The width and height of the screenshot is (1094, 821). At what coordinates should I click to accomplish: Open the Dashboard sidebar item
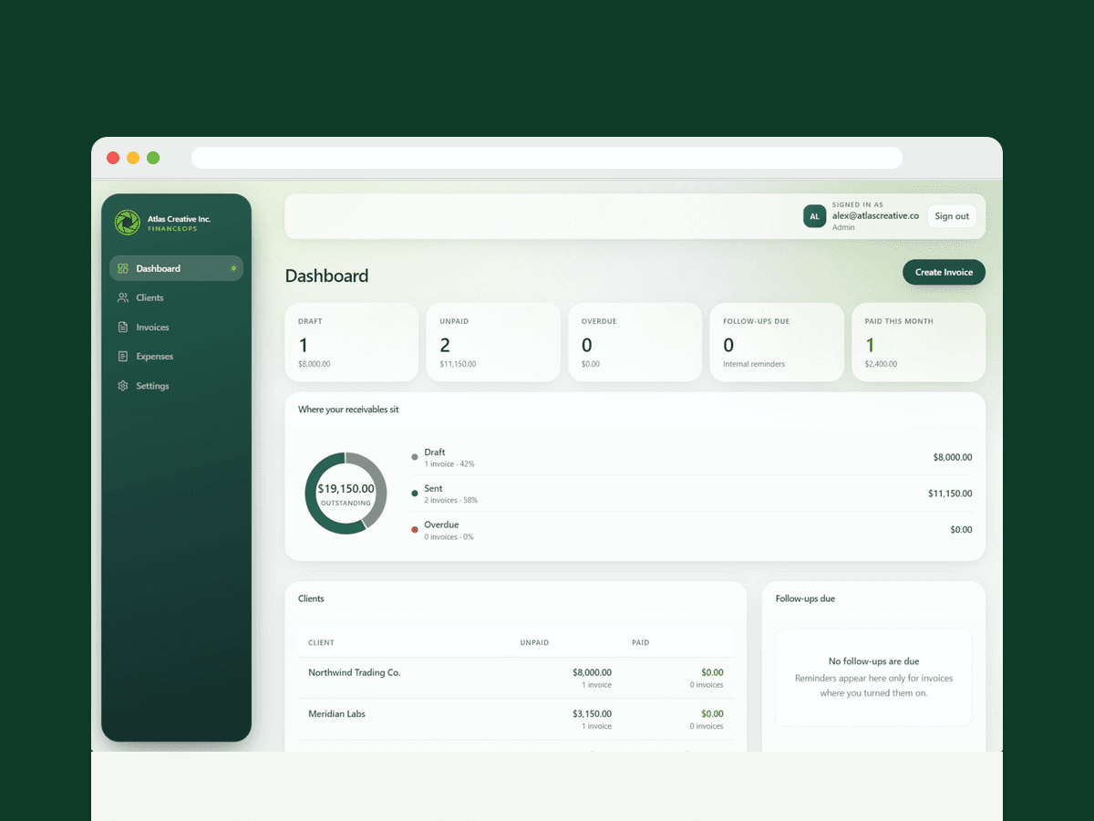click(176, 268)
